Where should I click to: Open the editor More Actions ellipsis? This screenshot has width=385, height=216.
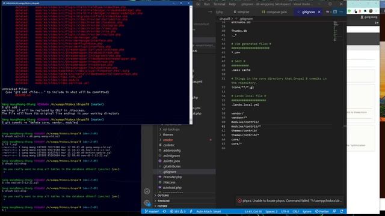[341, 12]
